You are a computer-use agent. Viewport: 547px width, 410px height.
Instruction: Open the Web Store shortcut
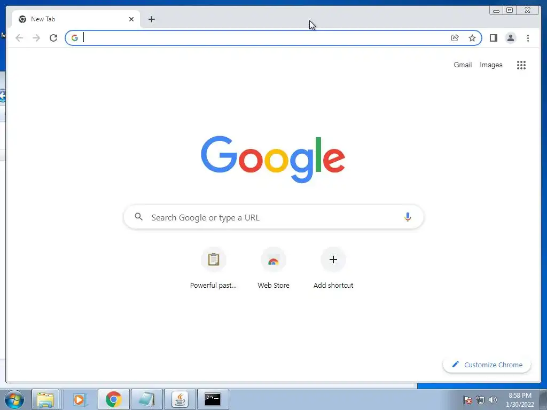(x=273, y=268)
